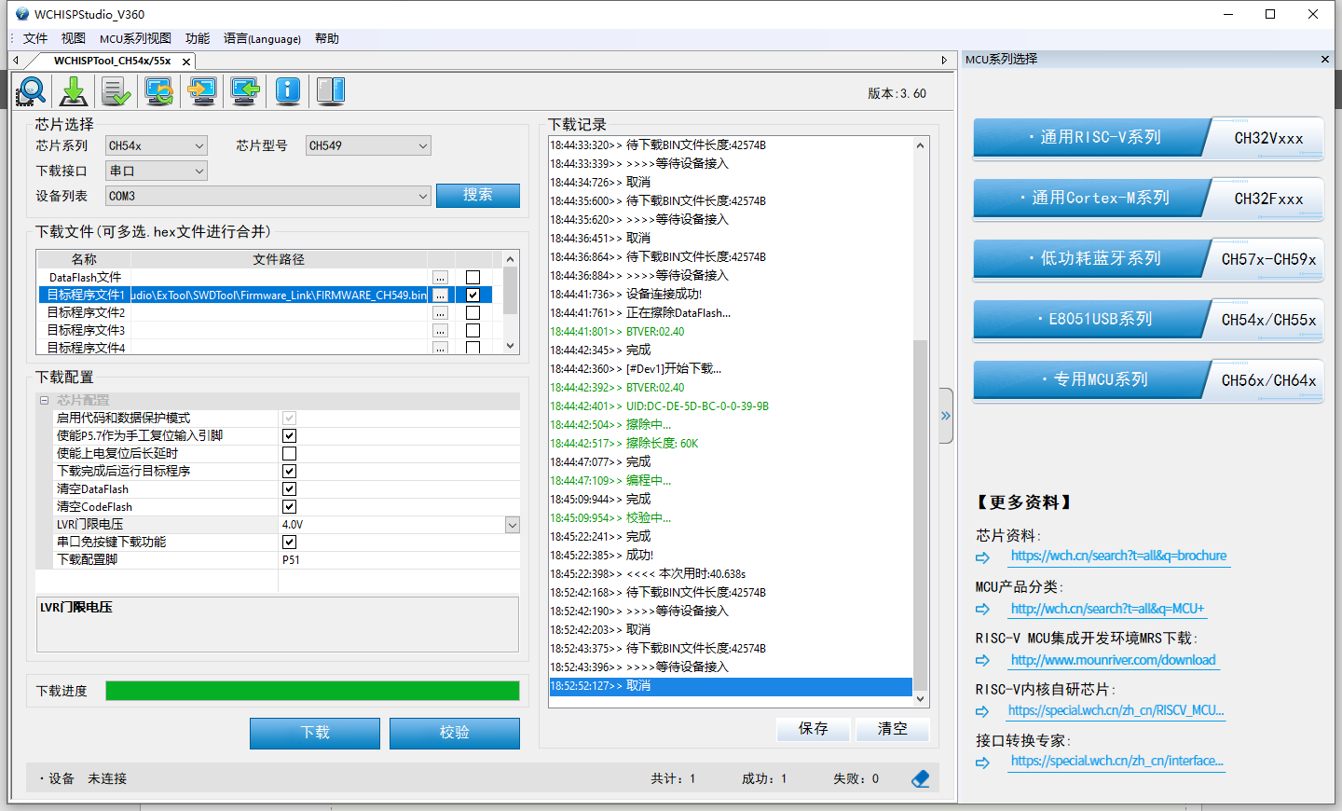Open the 芯片型号 CH549 dropdown

pyautogui.click(x=368, y=145)
